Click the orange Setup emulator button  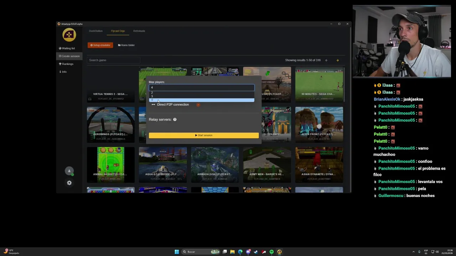point(100,45)
